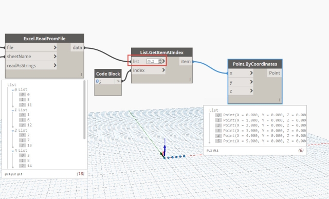
Task: Select Point X = 0.000 row
Action: tap(260, 115)
